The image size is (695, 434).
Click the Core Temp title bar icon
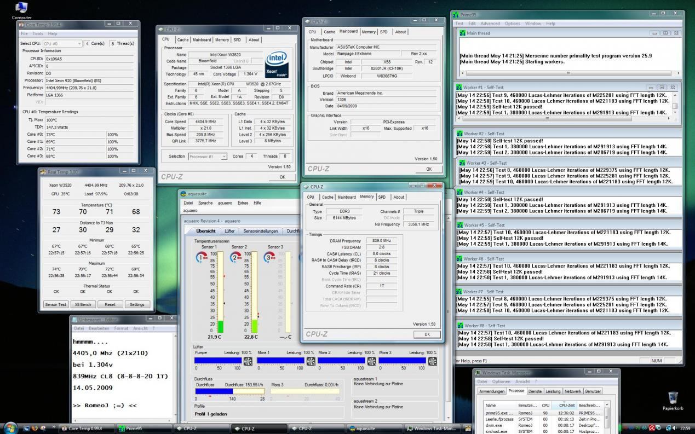[21, 24]
